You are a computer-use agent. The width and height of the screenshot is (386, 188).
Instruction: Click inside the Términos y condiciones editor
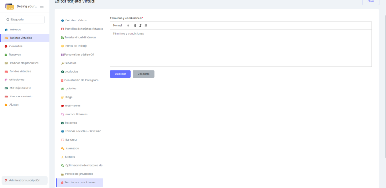(240, 48)
